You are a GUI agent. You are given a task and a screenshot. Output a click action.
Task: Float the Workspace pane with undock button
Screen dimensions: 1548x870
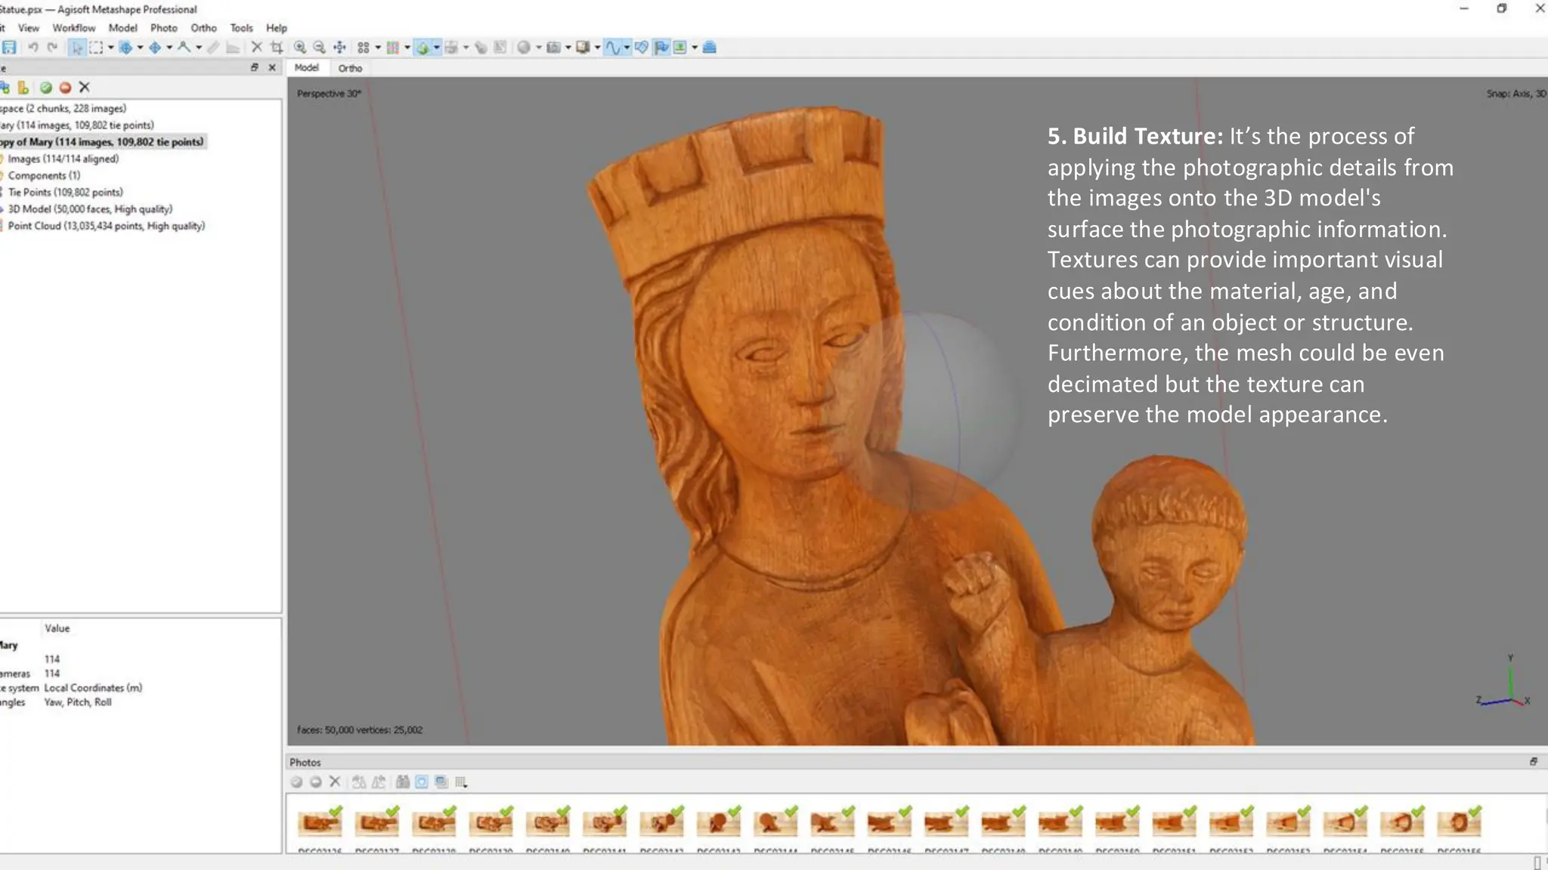(255, 67)
